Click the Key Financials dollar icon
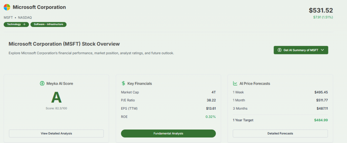 click(123, 84)
